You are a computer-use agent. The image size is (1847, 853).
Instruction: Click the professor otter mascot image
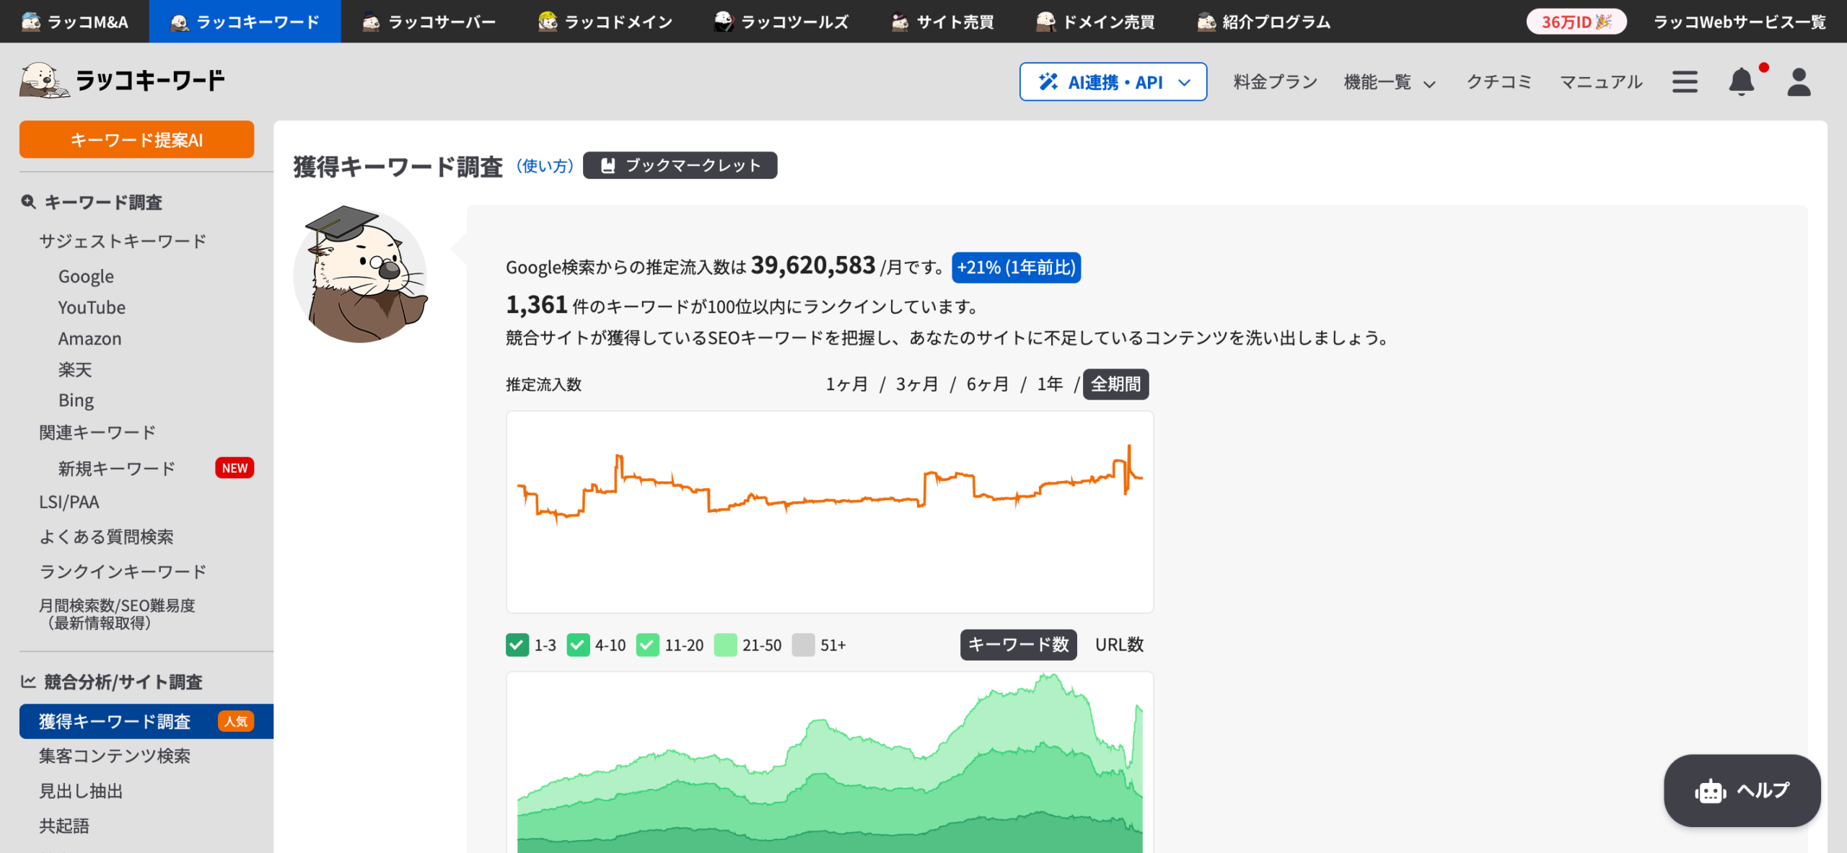click(361, 274)
